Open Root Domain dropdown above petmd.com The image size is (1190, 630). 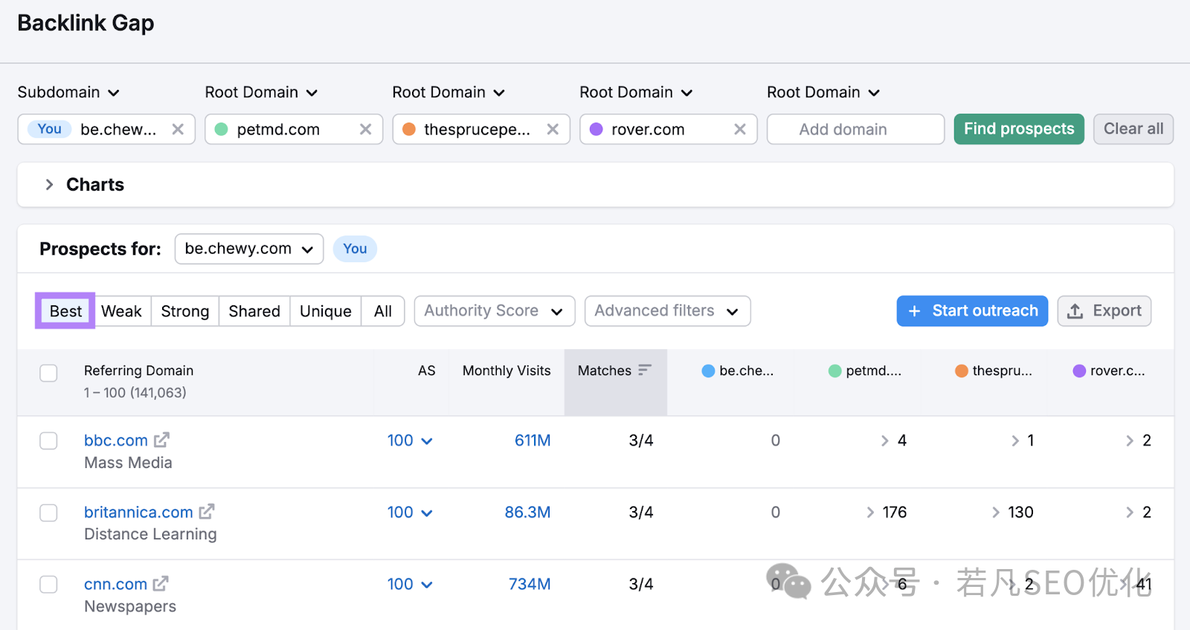(x=261, y=92)
